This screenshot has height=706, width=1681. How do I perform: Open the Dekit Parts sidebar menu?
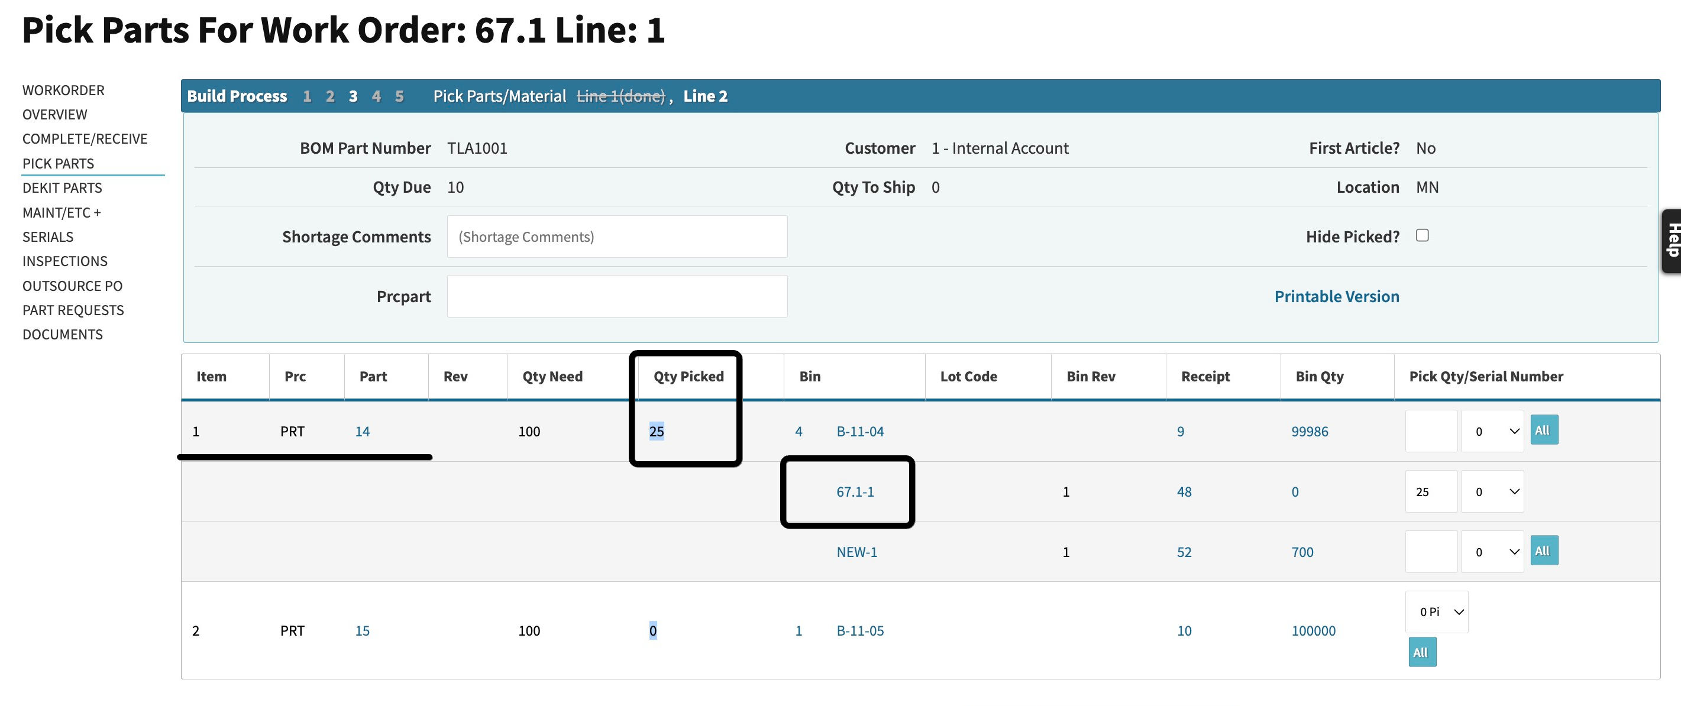click(62, 188)
